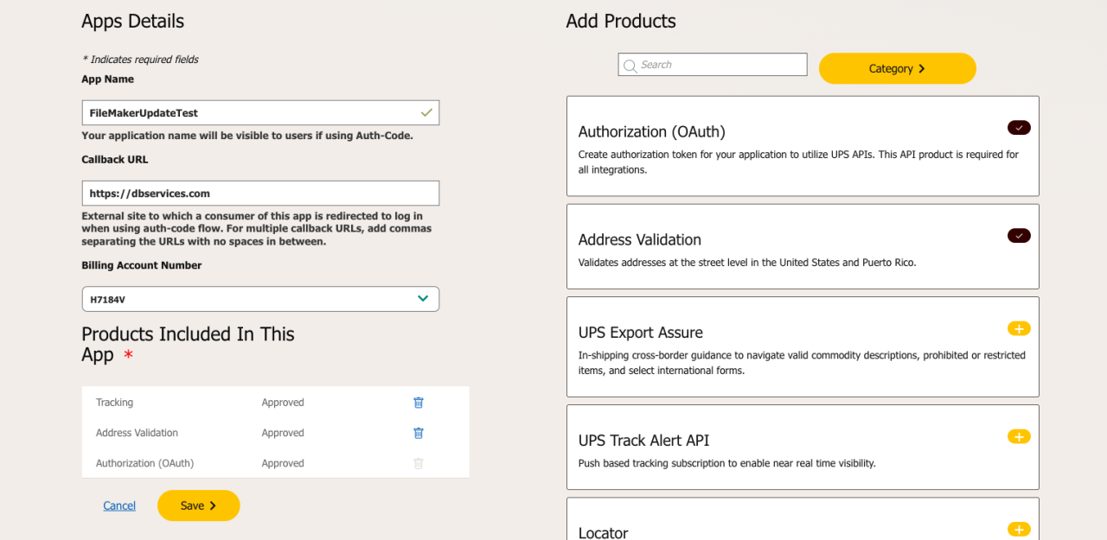Click the Apps Details heading
The height and width of the screenshot is (540, 1107).
(x=133, y=22)
